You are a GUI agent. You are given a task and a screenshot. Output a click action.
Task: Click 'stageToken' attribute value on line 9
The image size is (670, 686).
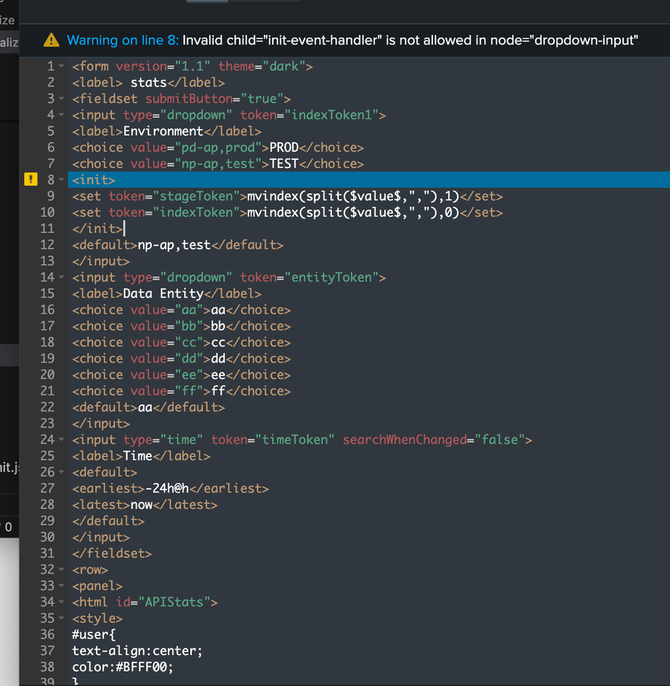[196, 196]
